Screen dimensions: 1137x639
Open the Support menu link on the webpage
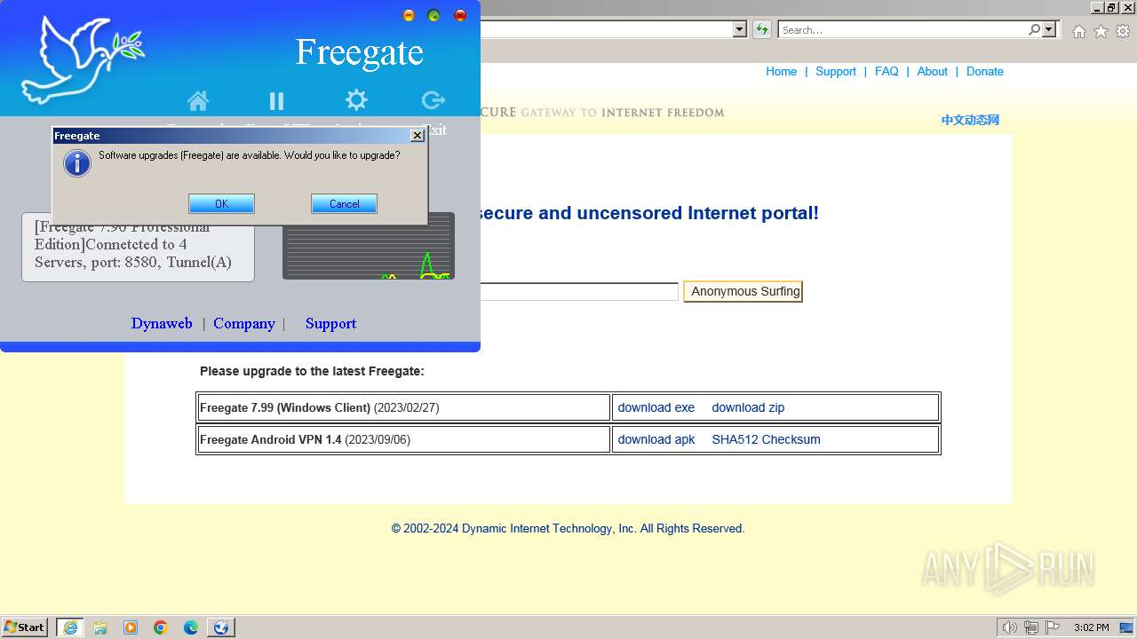[x=836, y=71]
